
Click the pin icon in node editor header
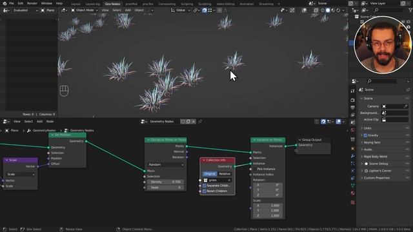[x=200, y=122]
